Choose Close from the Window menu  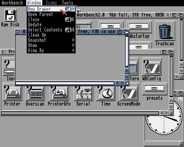51,19
